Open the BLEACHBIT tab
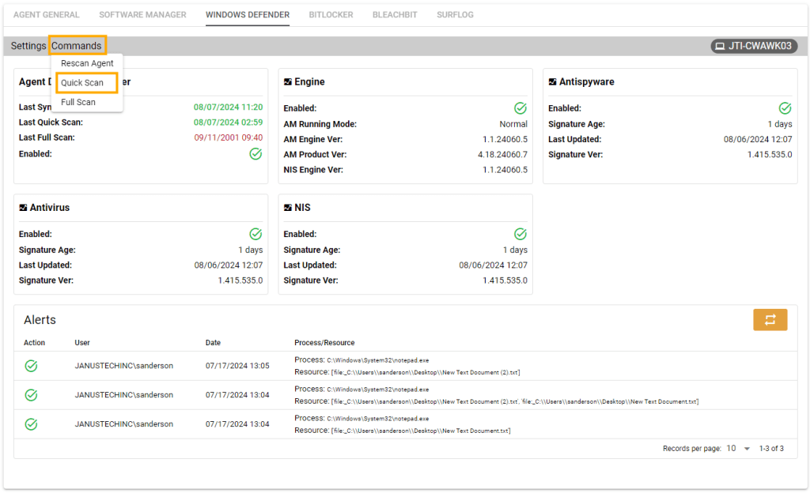The width and height of the screenshot is (810, 493). pos(395,14)
